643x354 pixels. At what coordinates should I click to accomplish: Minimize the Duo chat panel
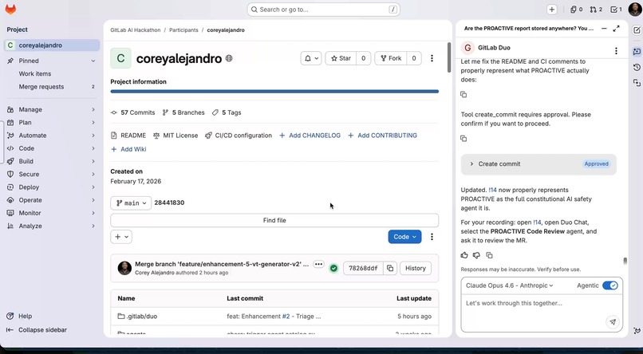(x=604, y=29)
